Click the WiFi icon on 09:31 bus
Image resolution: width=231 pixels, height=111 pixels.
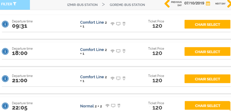coord(113,24)
